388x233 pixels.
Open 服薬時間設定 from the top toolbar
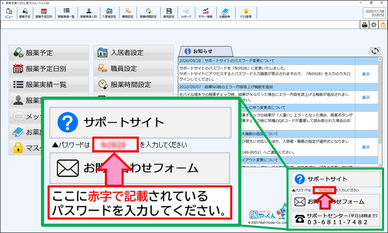148,13
